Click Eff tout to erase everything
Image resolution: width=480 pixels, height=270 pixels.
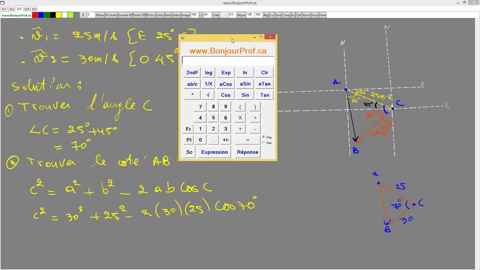[x=151, y=15]
